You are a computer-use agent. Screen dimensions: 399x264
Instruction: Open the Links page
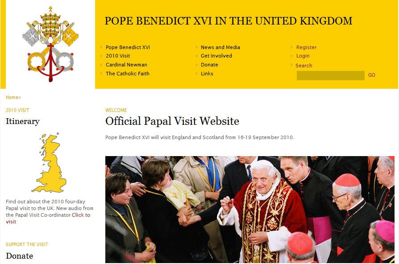pyautogui.click(x=207, y=74)
